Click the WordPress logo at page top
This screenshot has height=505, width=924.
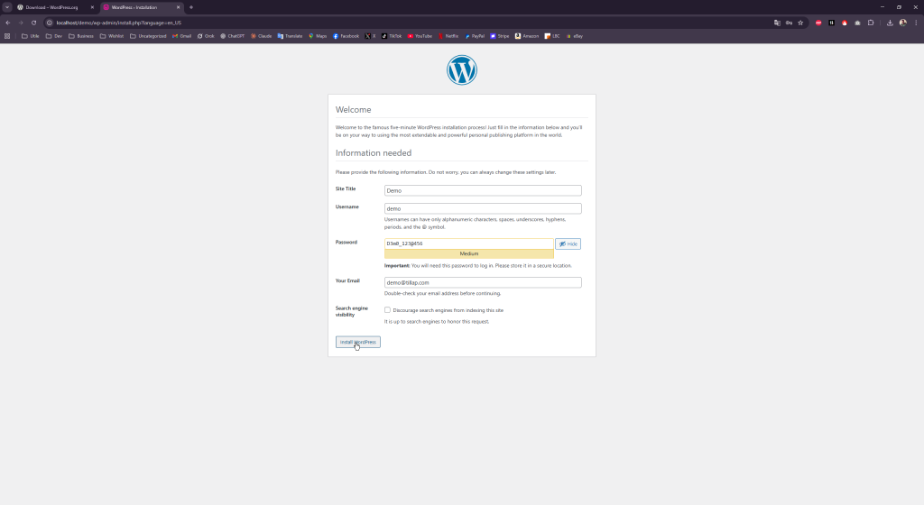462,70
